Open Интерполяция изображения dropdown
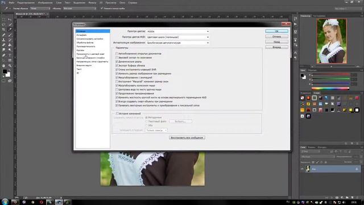This screenshot has width=364, height=205. click(178, 43)
